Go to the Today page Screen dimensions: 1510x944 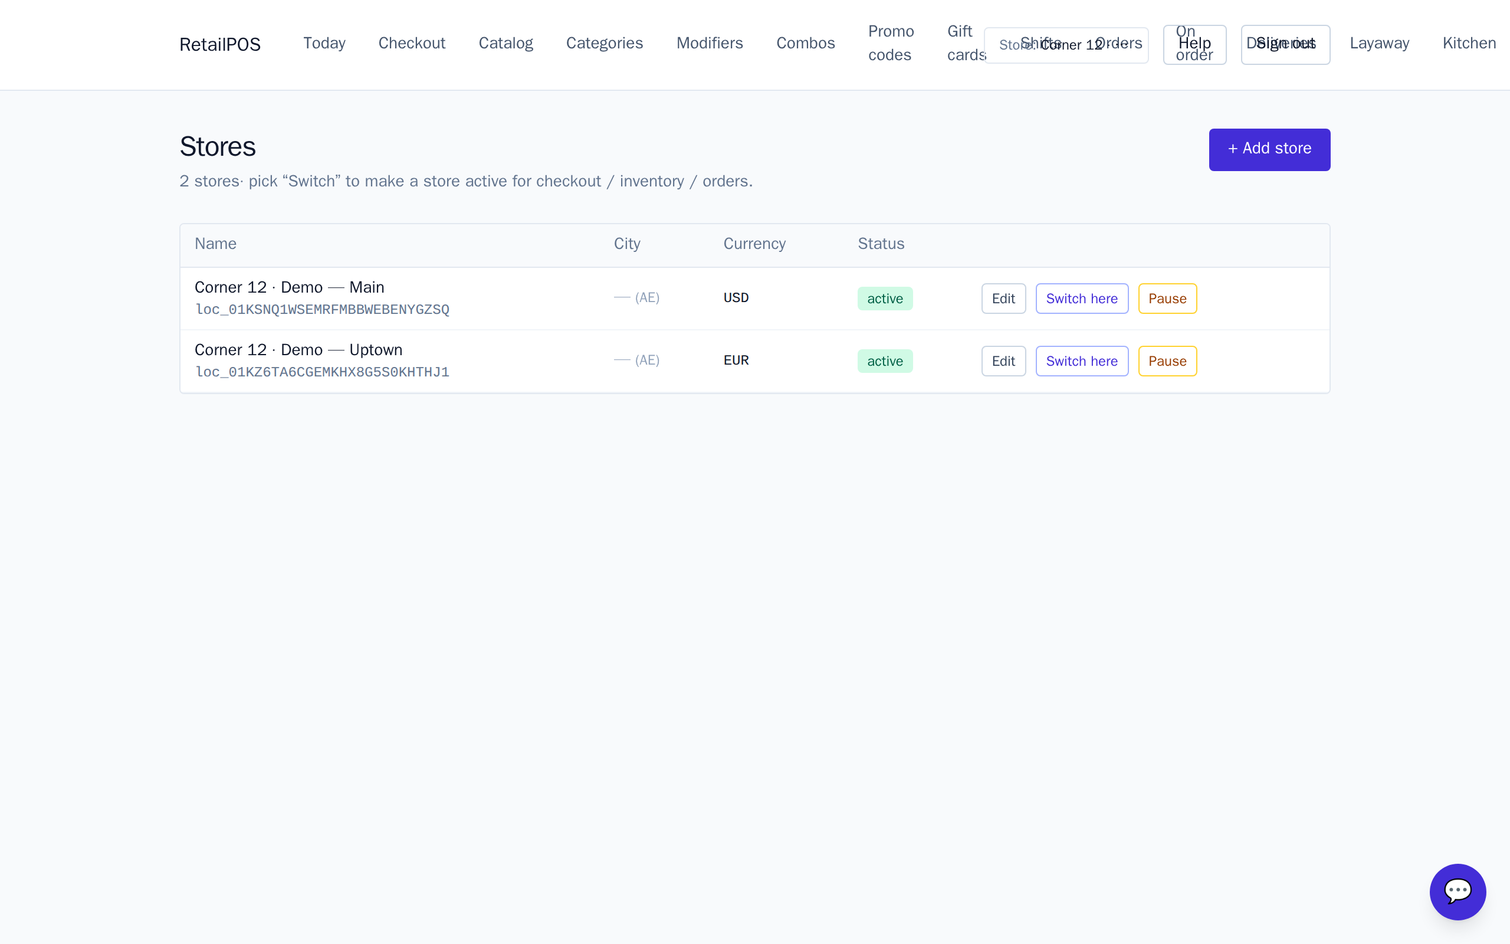pos(324,43)
